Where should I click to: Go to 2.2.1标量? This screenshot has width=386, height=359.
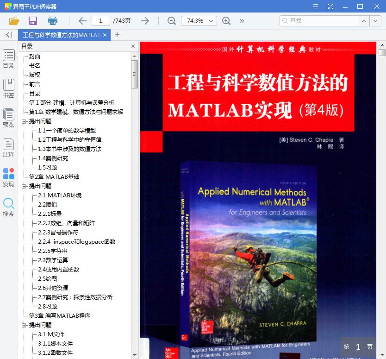click(50, 214)
